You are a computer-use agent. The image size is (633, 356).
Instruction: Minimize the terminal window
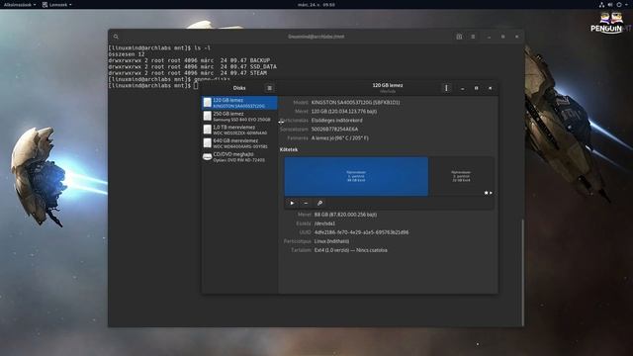pos(489,37)
